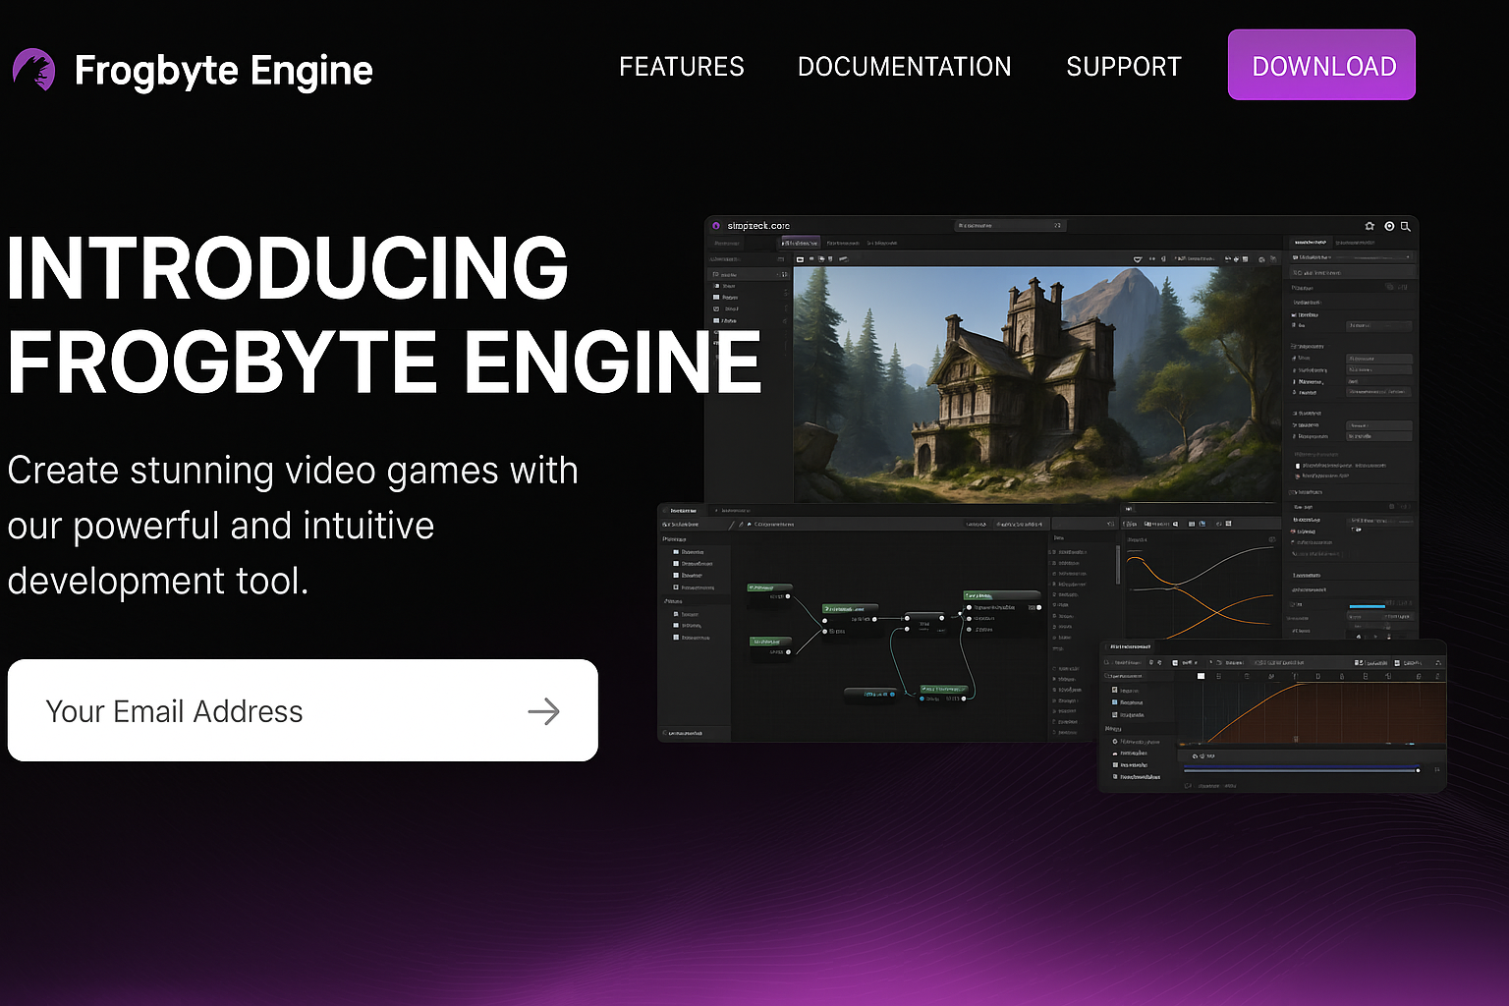The width and height of the screenshot is (1509, 1006).
Task: Click the purple app icon in the editor title bar
Action: [x=716, y=226]
